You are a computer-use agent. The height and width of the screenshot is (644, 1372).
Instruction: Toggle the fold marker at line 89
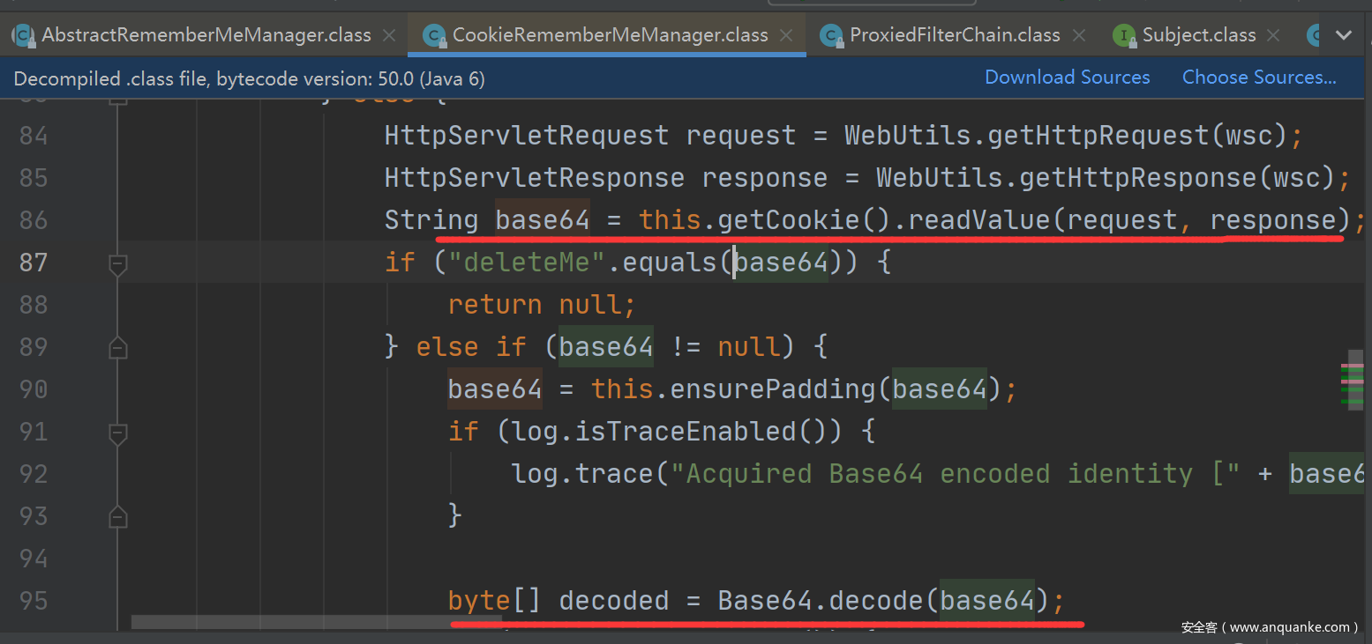(x=117, y=348)
